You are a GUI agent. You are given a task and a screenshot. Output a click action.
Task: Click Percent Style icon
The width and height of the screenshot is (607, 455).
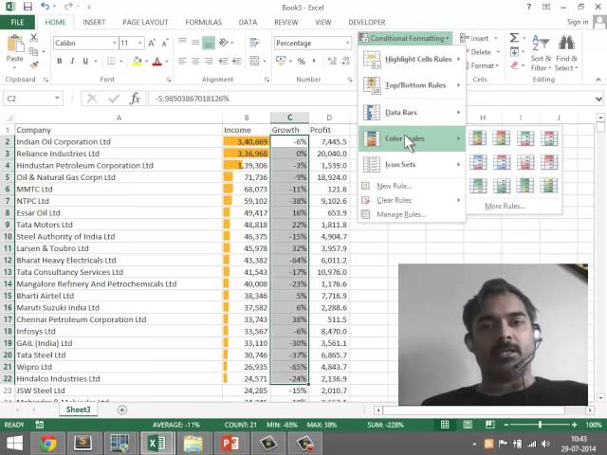pyautogui.click(x=302, y=61)
